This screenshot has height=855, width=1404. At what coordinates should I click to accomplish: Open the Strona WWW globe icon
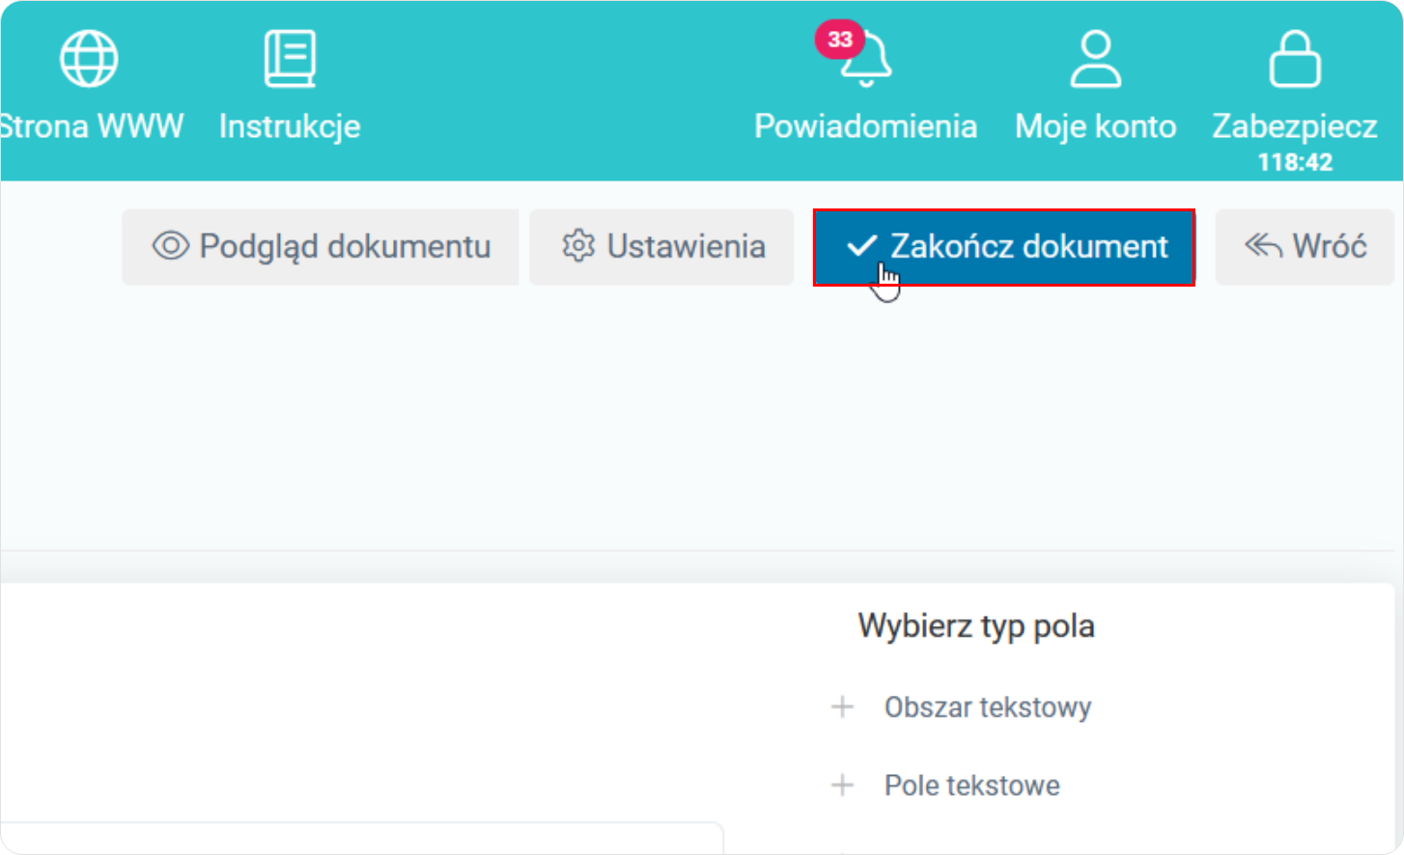(x=89, y=59)
